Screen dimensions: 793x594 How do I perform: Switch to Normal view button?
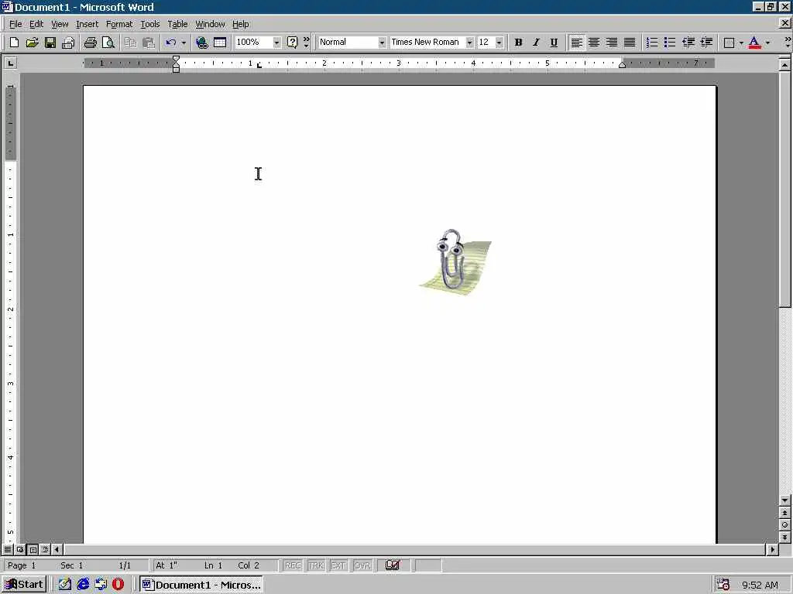(x=8, y=549)
